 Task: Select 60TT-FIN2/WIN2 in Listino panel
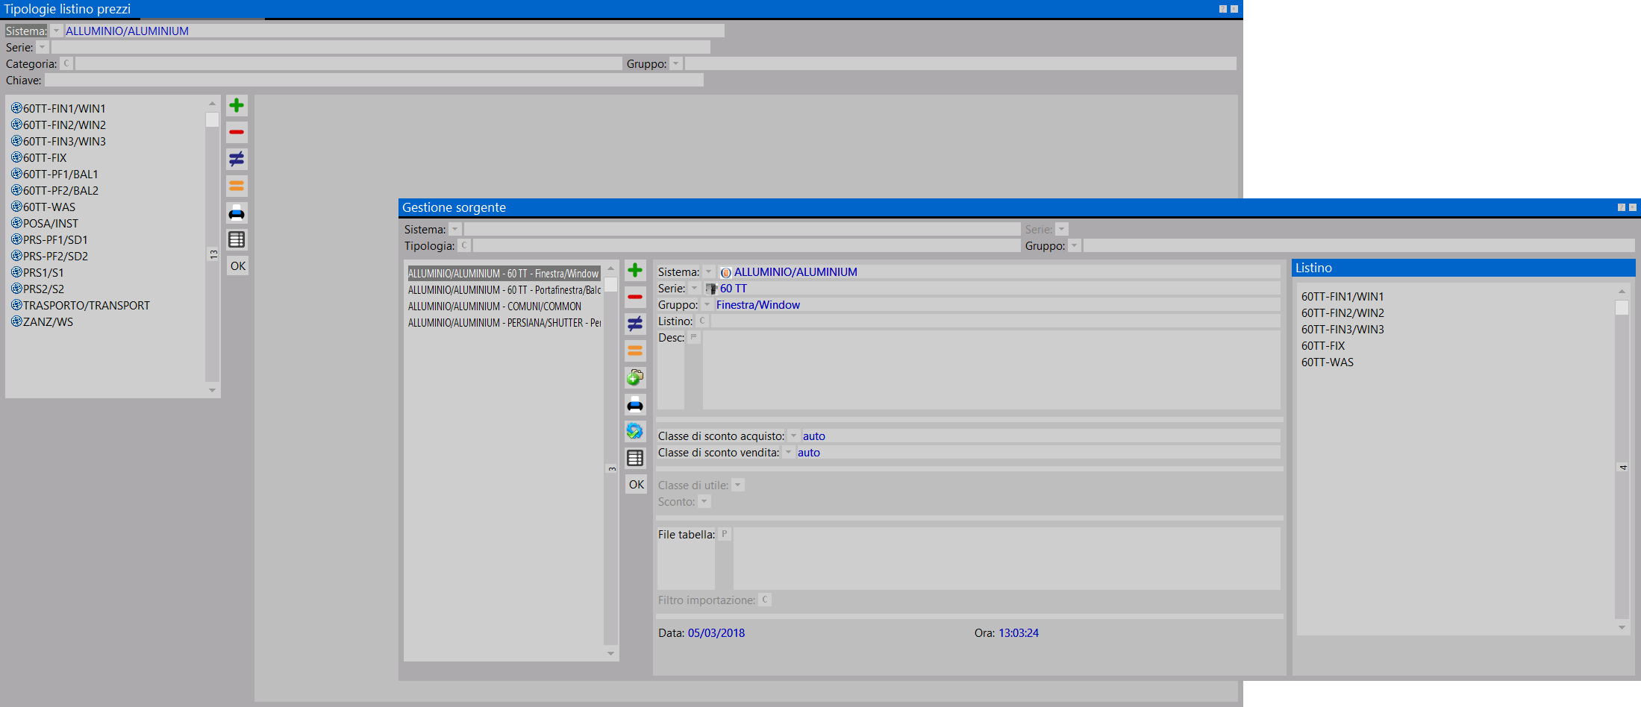pyautogui.click(x=1343, y=313)
